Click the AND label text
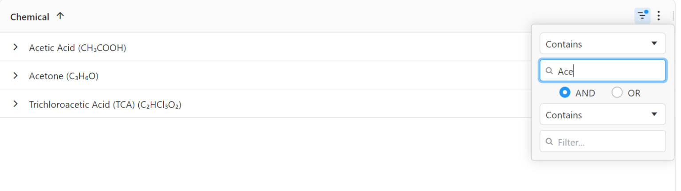The image size is (681, 191). coord(585,93)
